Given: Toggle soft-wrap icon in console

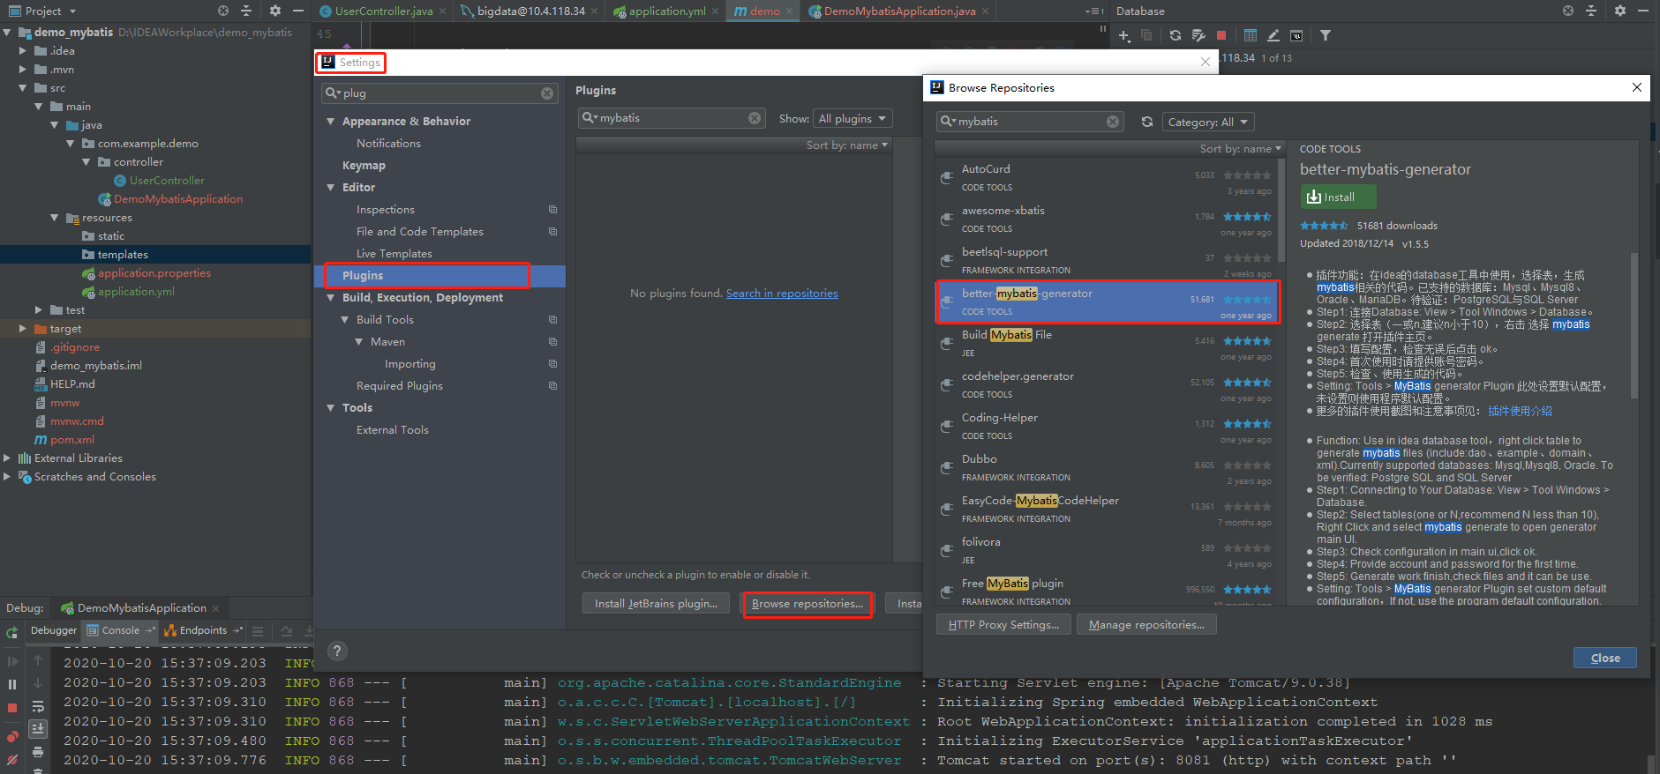Looking at the screenshot, I should [38, 706].
